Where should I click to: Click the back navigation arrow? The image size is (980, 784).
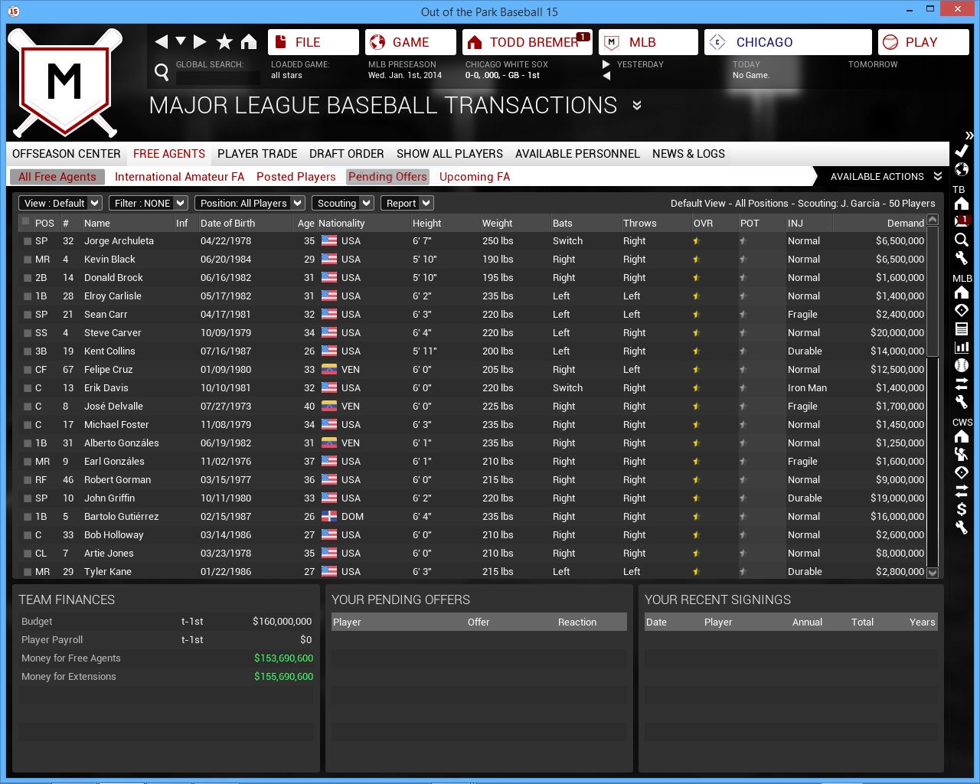(x=161, y=42)
